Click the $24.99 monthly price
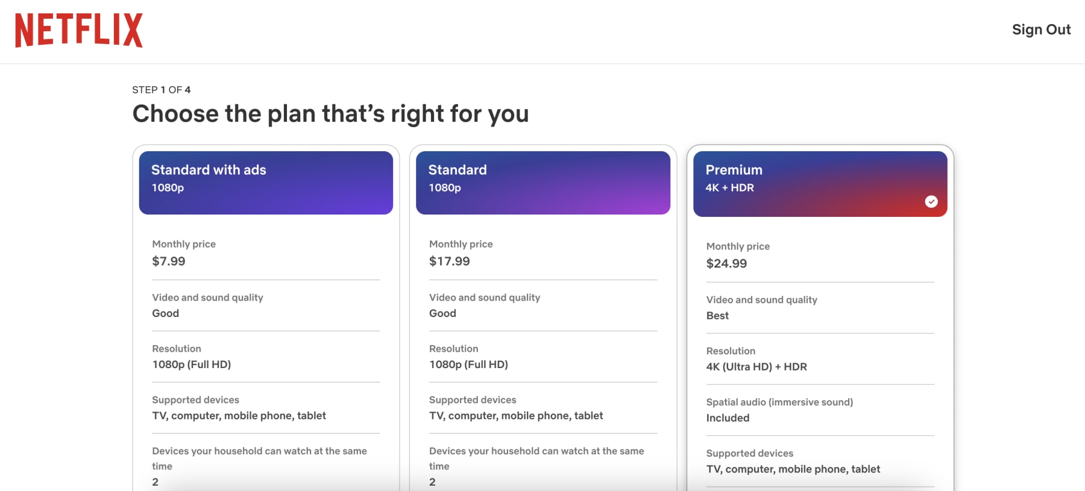This screenshot has width=1085, height=491. coord(726,264)
